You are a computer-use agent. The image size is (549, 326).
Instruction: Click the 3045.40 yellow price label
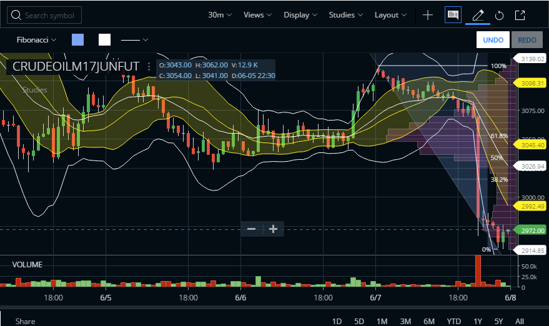tap(530, 145)
